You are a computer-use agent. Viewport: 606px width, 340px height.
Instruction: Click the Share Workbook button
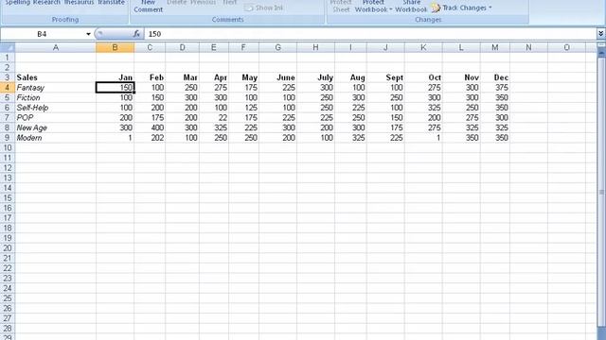(411, 7)
